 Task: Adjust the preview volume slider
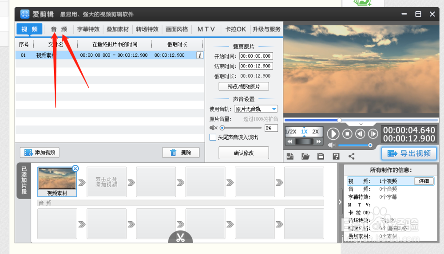point(370,145)
